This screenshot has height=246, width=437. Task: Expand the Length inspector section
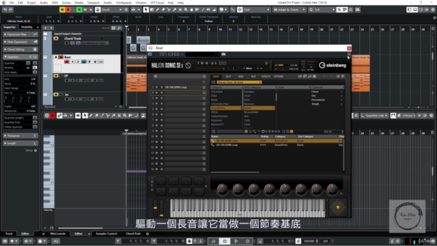click(20, 143)
